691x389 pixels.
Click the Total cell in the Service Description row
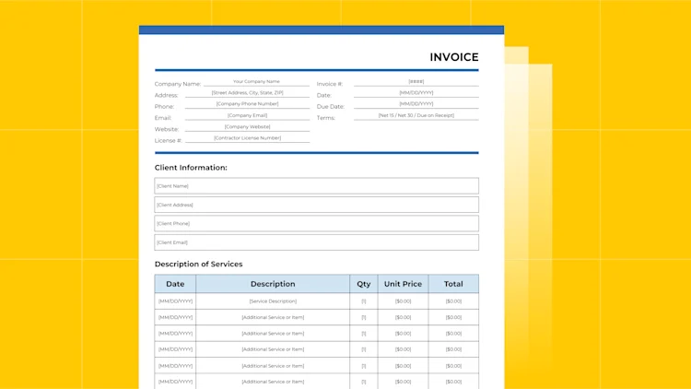click(x=453, y=301)
